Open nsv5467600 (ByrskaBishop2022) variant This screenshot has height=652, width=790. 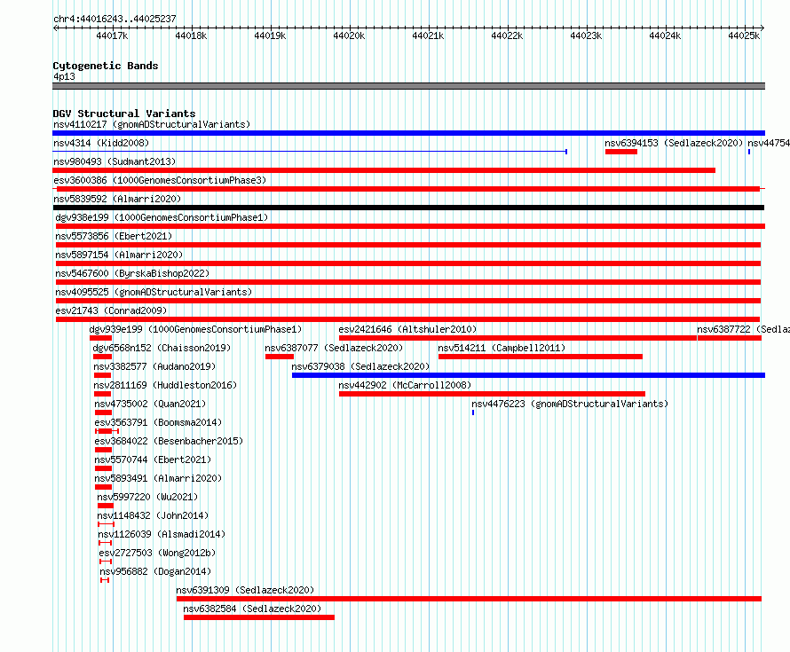point(132,273)
